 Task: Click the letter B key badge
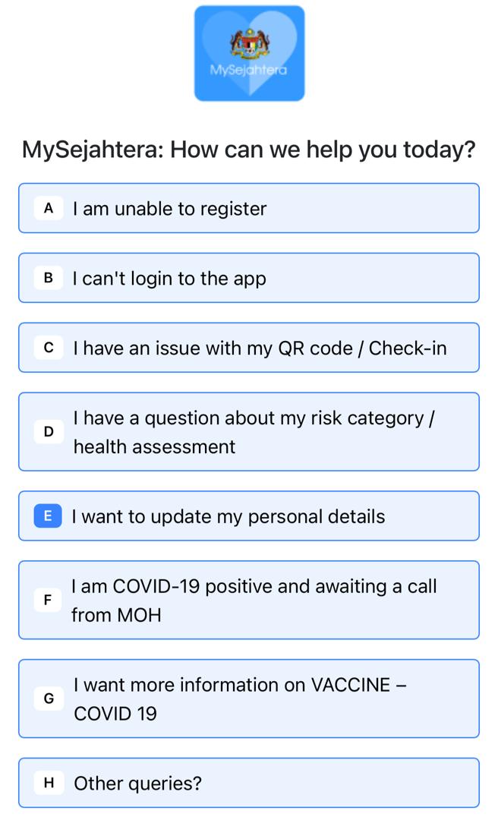click(x=49, y=278)
